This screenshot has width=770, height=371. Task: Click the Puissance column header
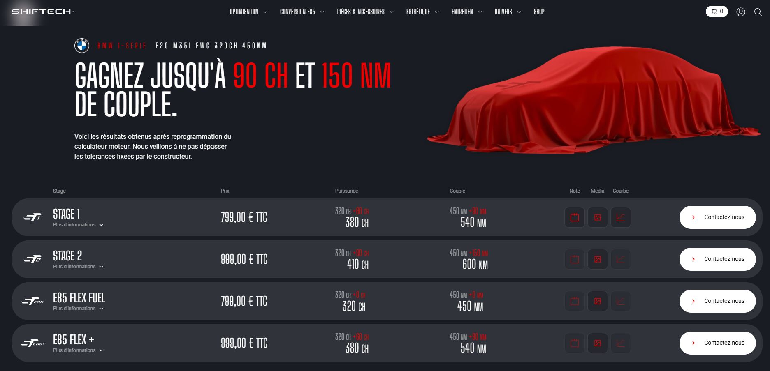[346, 191]
